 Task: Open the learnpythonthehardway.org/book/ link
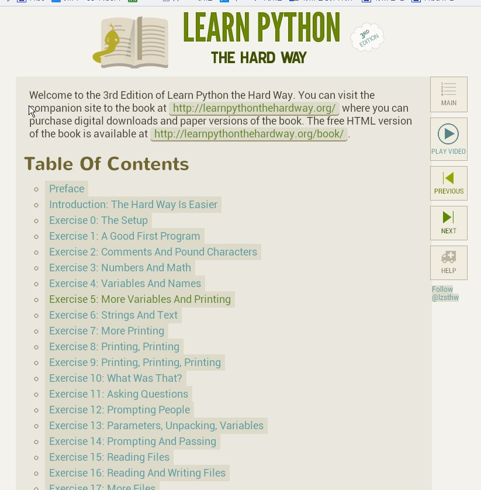point(249,134)
